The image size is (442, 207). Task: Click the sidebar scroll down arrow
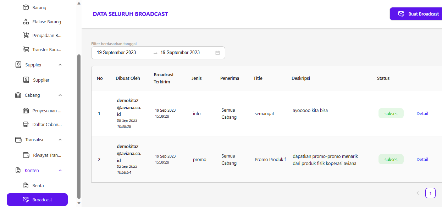click(79, 203)
